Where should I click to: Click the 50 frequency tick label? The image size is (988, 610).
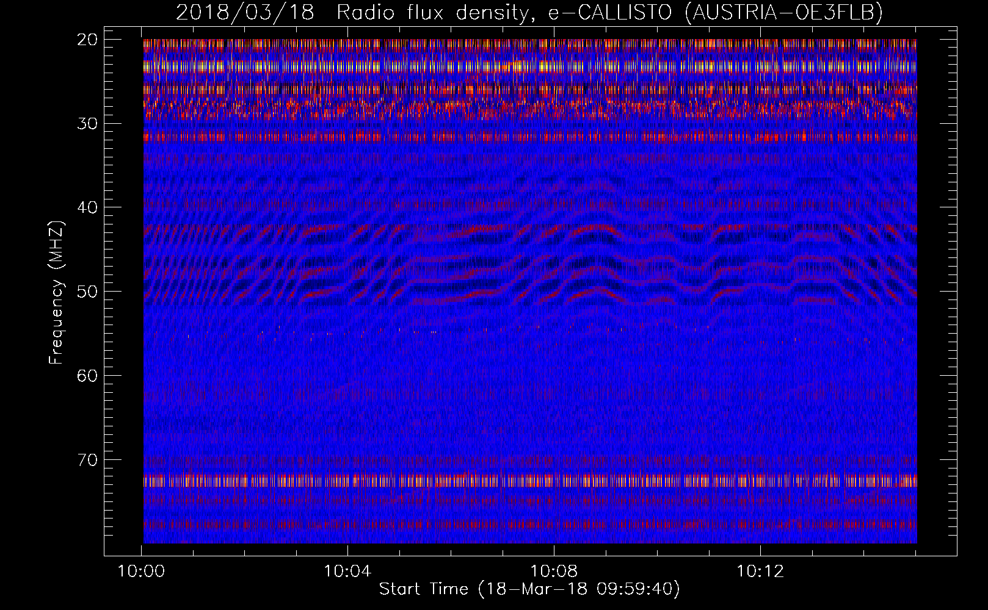(x=88, y=291)
